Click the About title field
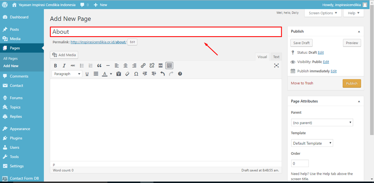This screenshot has height=183, width=374. click(x=166, y=32)
